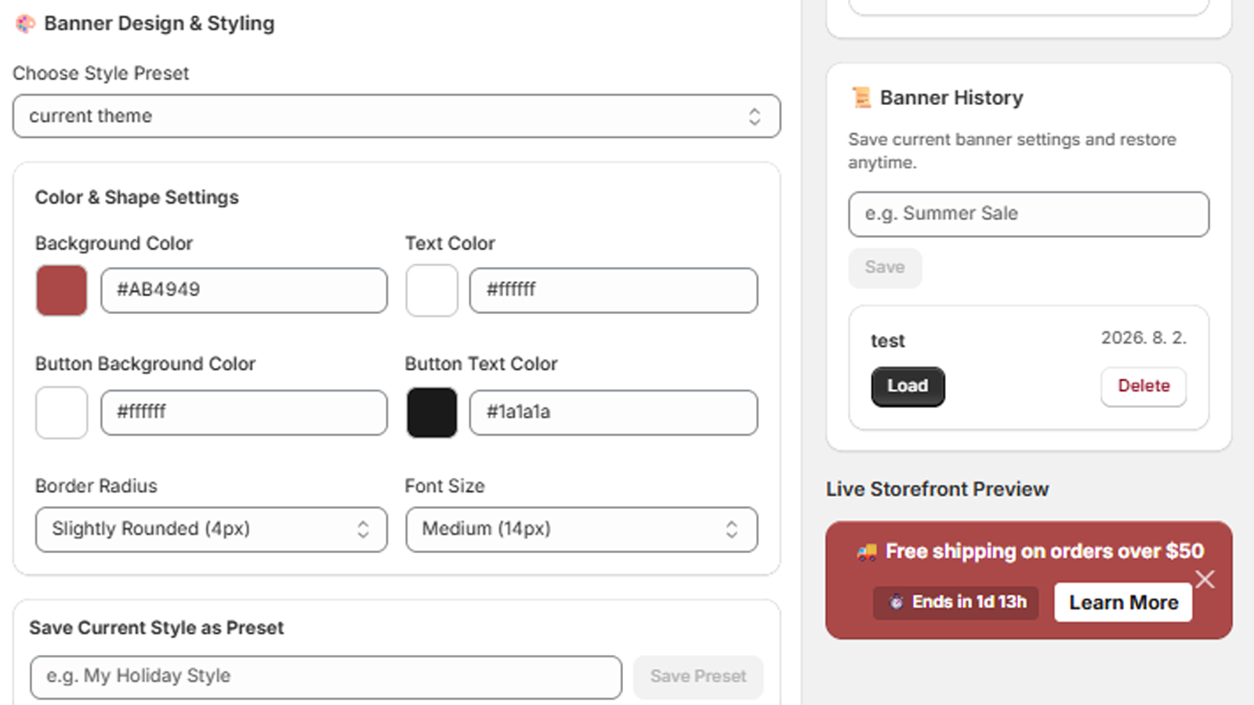
Task: Click the scroll icon next to Banner History
Action: 861,98
